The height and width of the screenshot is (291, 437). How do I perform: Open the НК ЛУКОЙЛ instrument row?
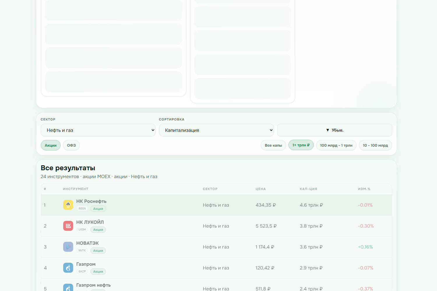(216, 226)
